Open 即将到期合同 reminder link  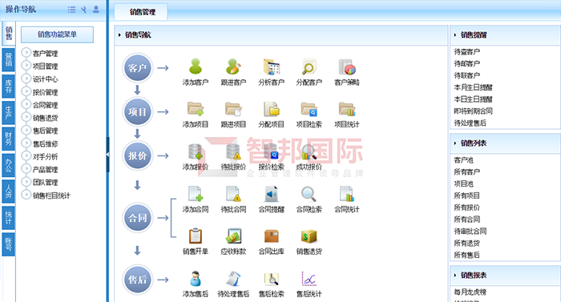pos(473,111)
